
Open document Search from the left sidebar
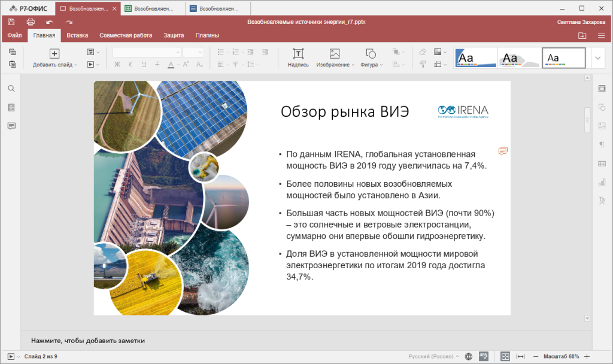tap(11, 88)
